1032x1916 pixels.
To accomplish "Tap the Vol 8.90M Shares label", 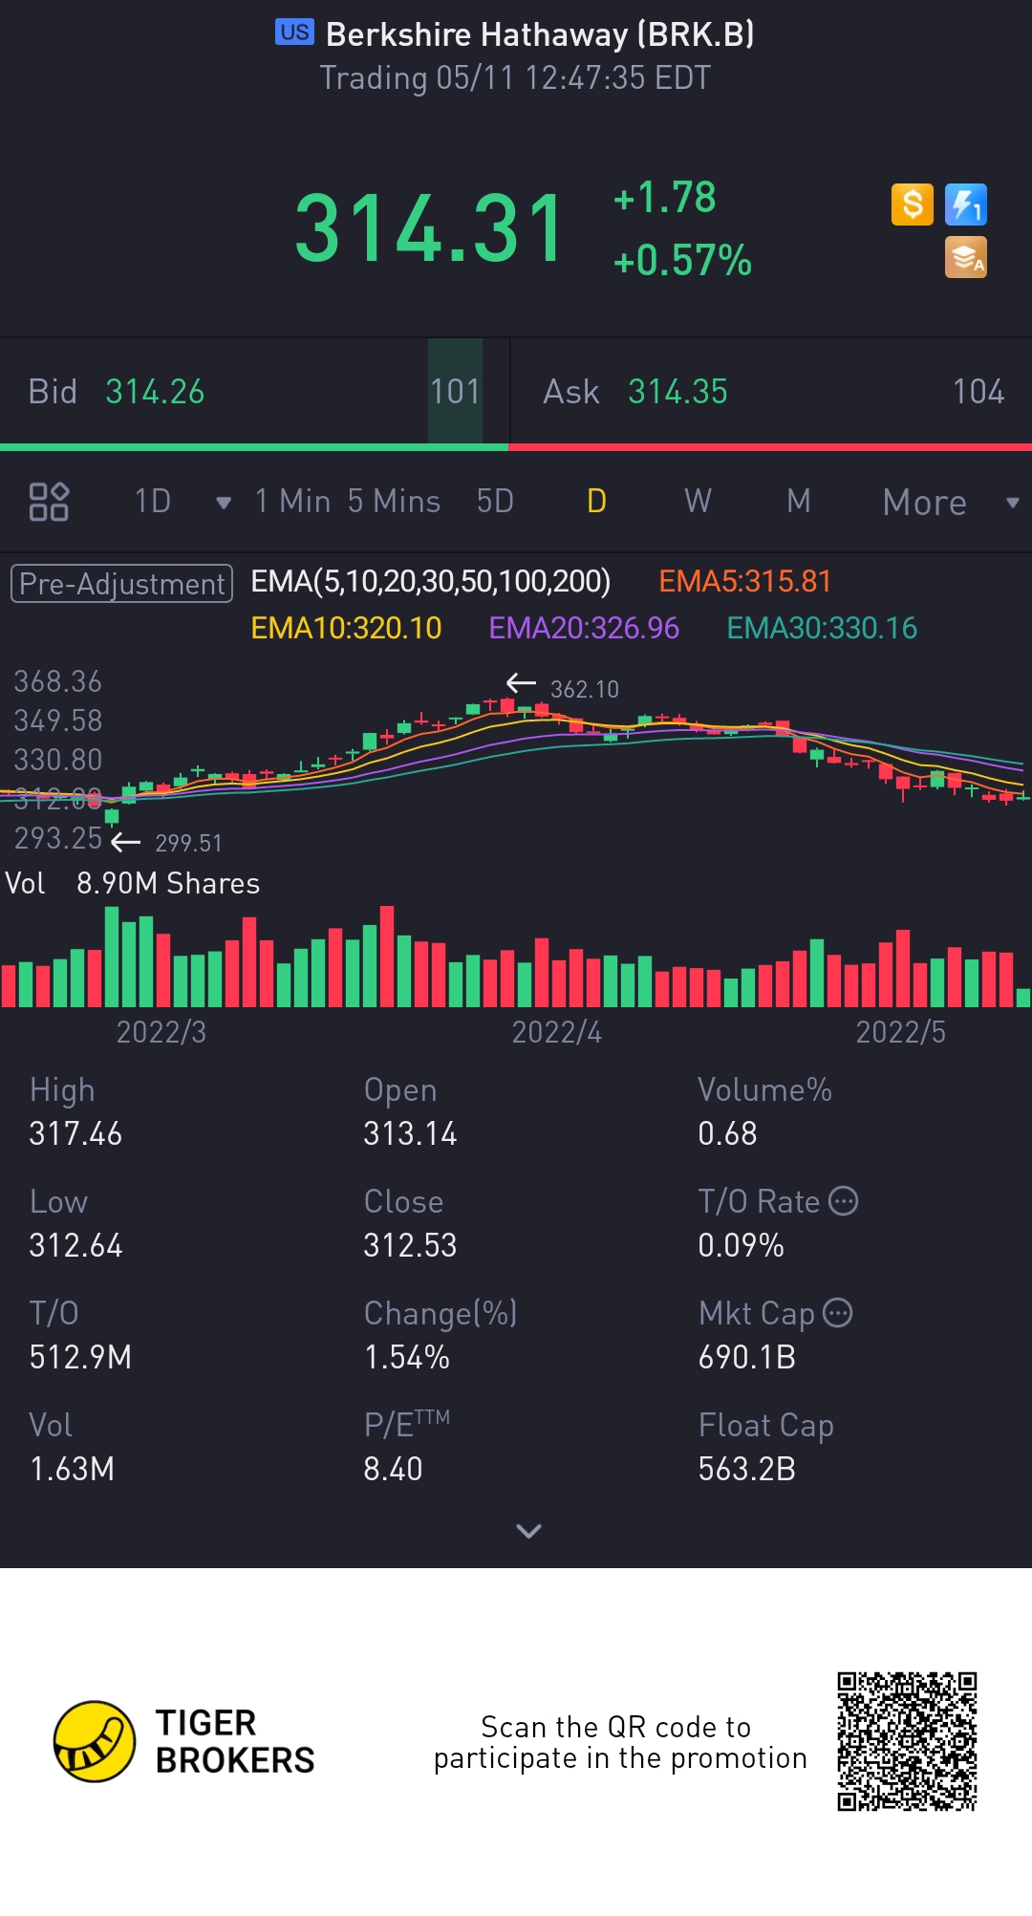I will pyautogui.click(x=133, y=883).
